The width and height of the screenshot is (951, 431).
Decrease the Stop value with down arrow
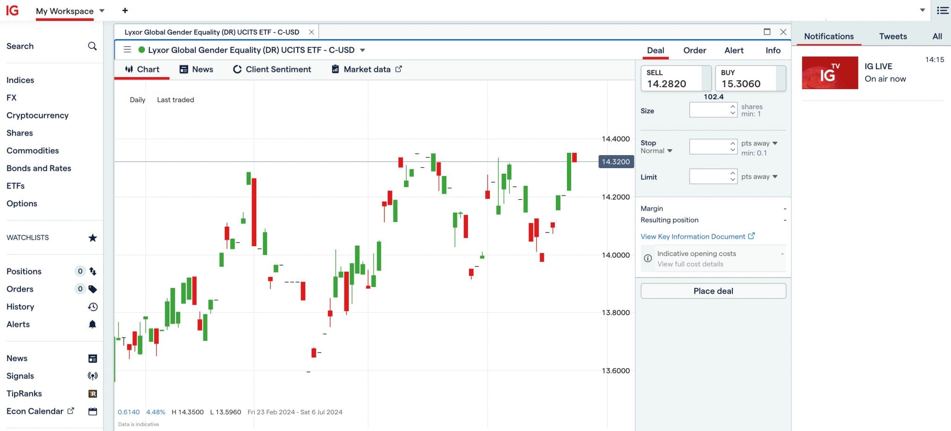pos(733,150)
